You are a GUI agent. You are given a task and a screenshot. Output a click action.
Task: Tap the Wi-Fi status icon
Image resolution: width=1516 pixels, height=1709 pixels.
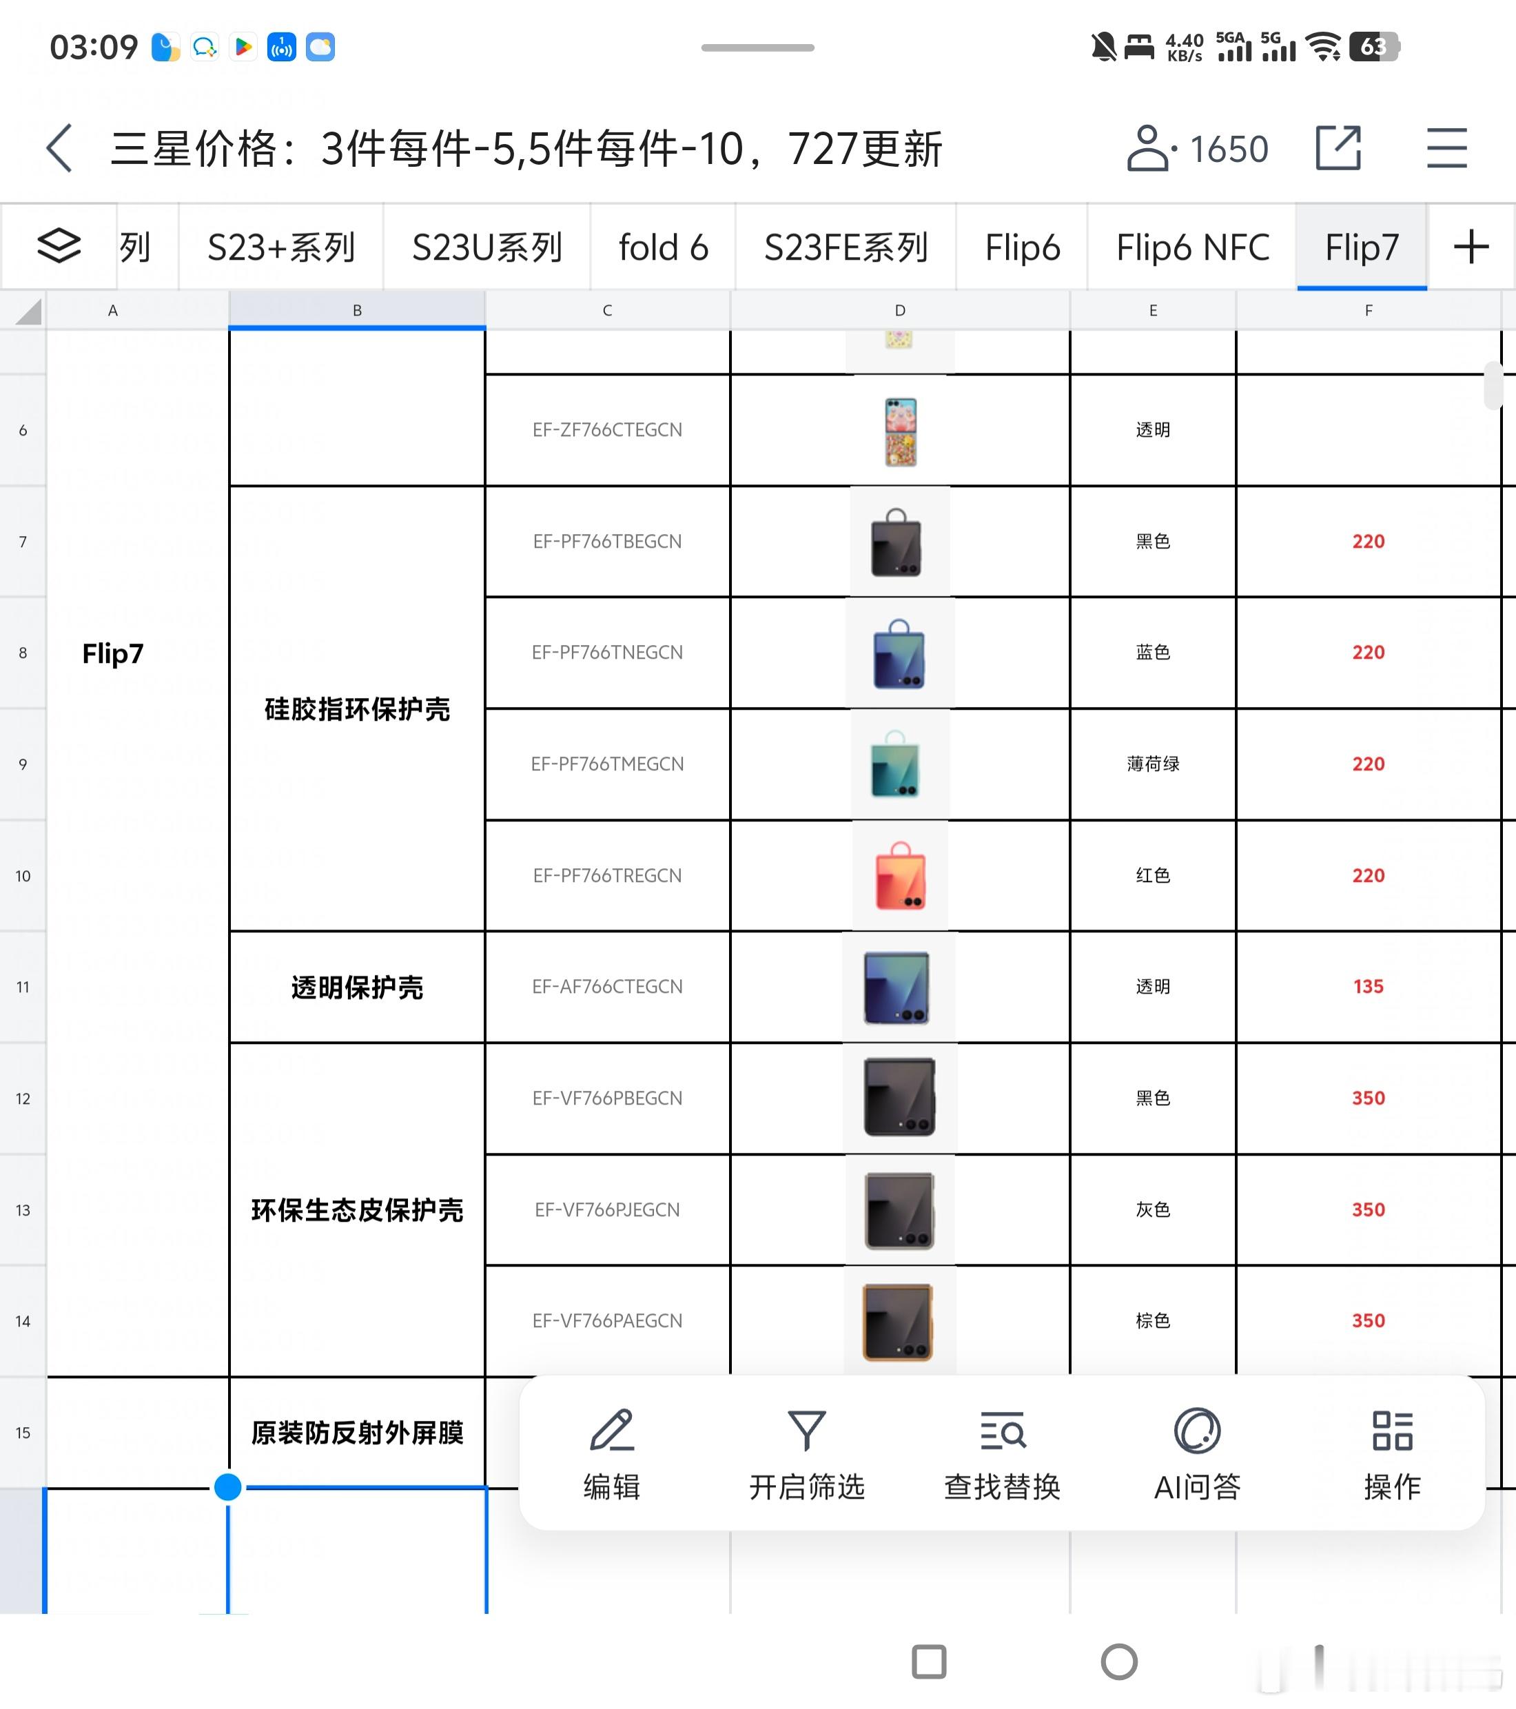tap(1323, 47)
